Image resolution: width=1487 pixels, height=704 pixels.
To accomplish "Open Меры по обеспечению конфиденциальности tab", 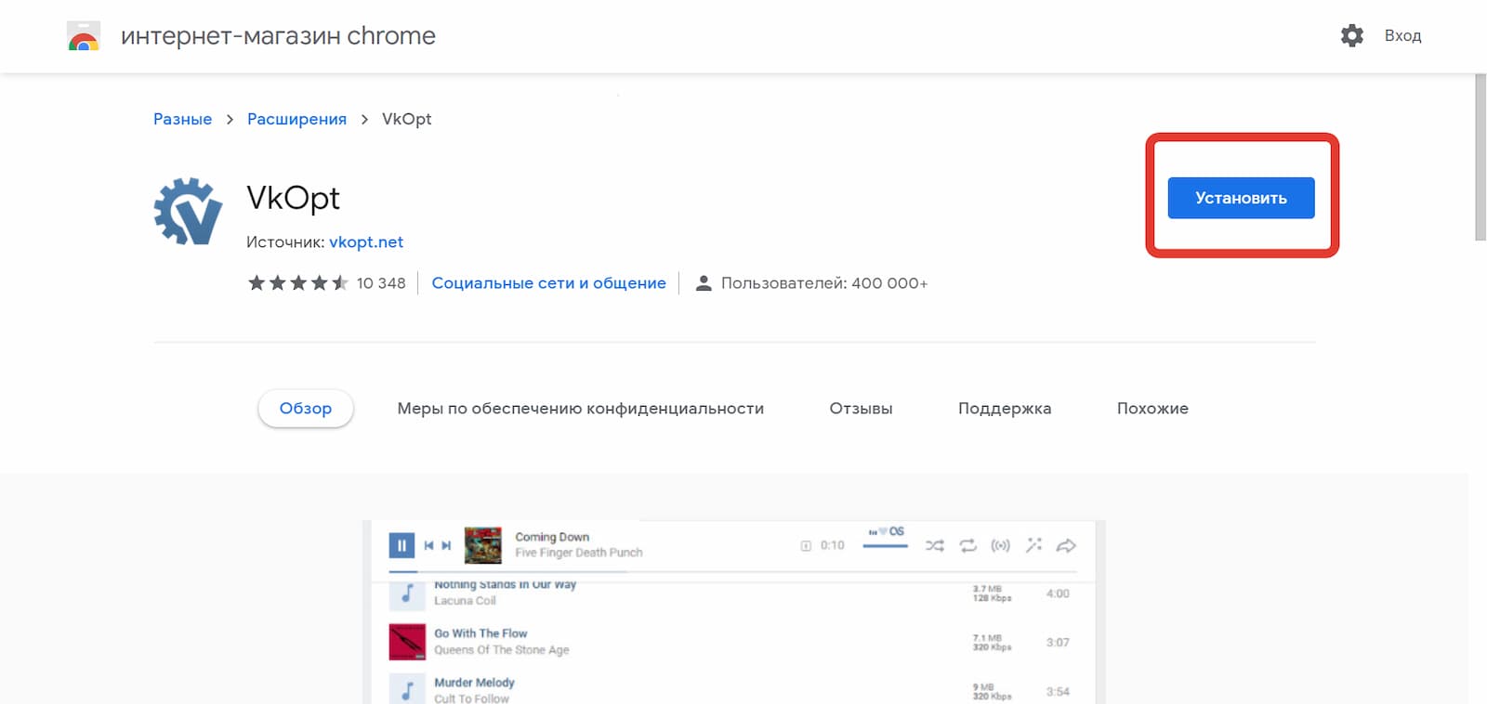I will (x=580, y=409).
